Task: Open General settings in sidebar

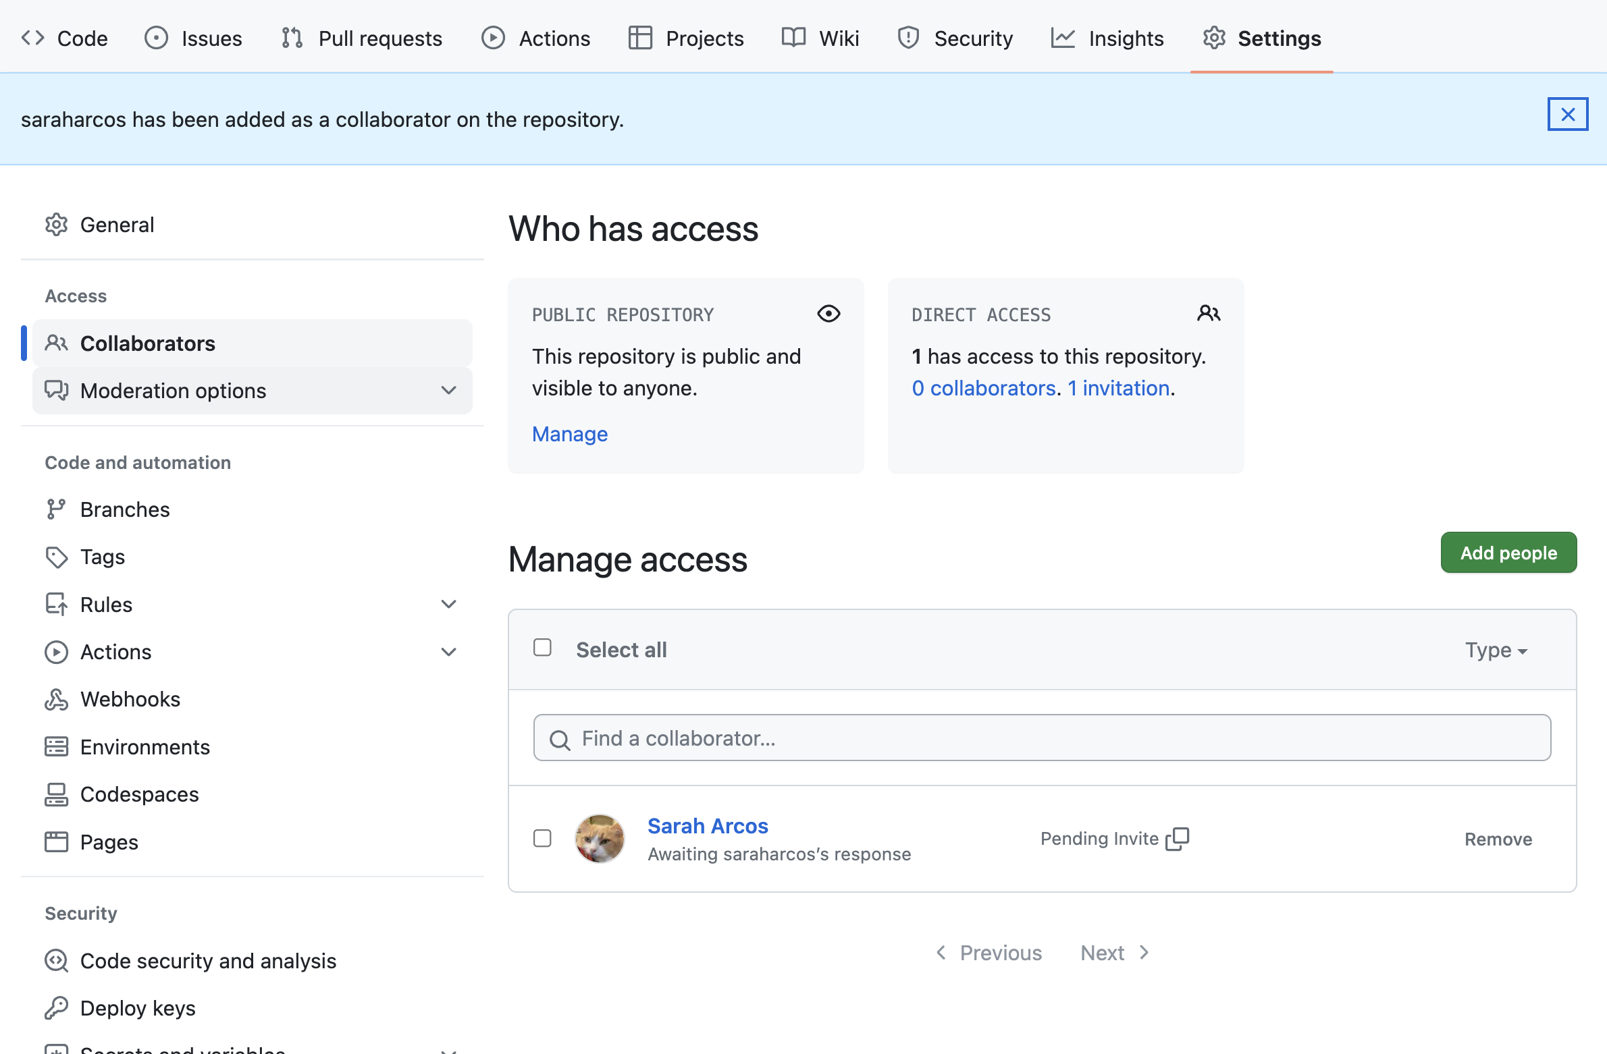Action: pyautogui.click(x=253, y=225)
